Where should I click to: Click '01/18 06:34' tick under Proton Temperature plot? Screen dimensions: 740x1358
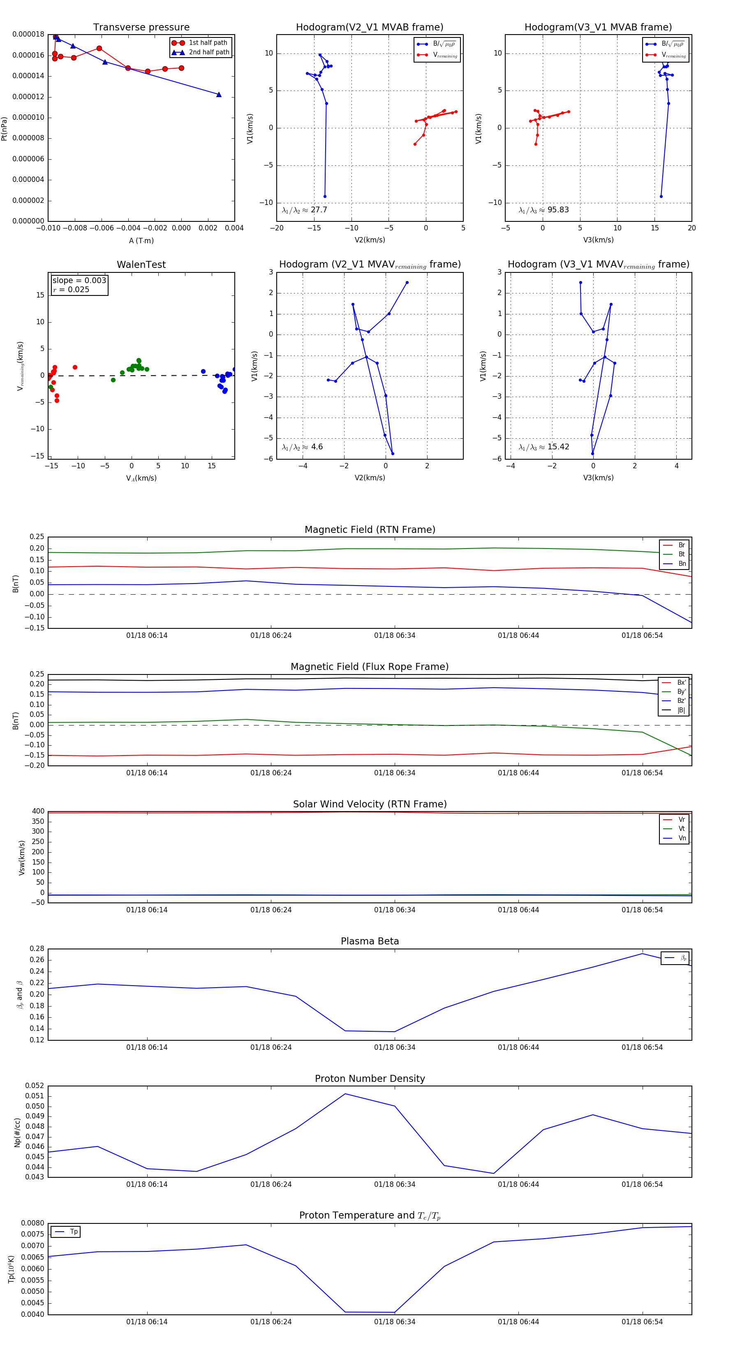tap(395, 1322)
